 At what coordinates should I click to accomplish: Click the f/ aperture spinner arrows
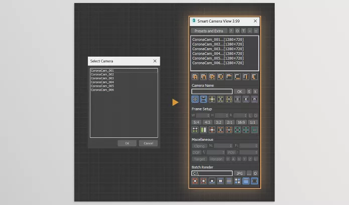pos(223,152)
